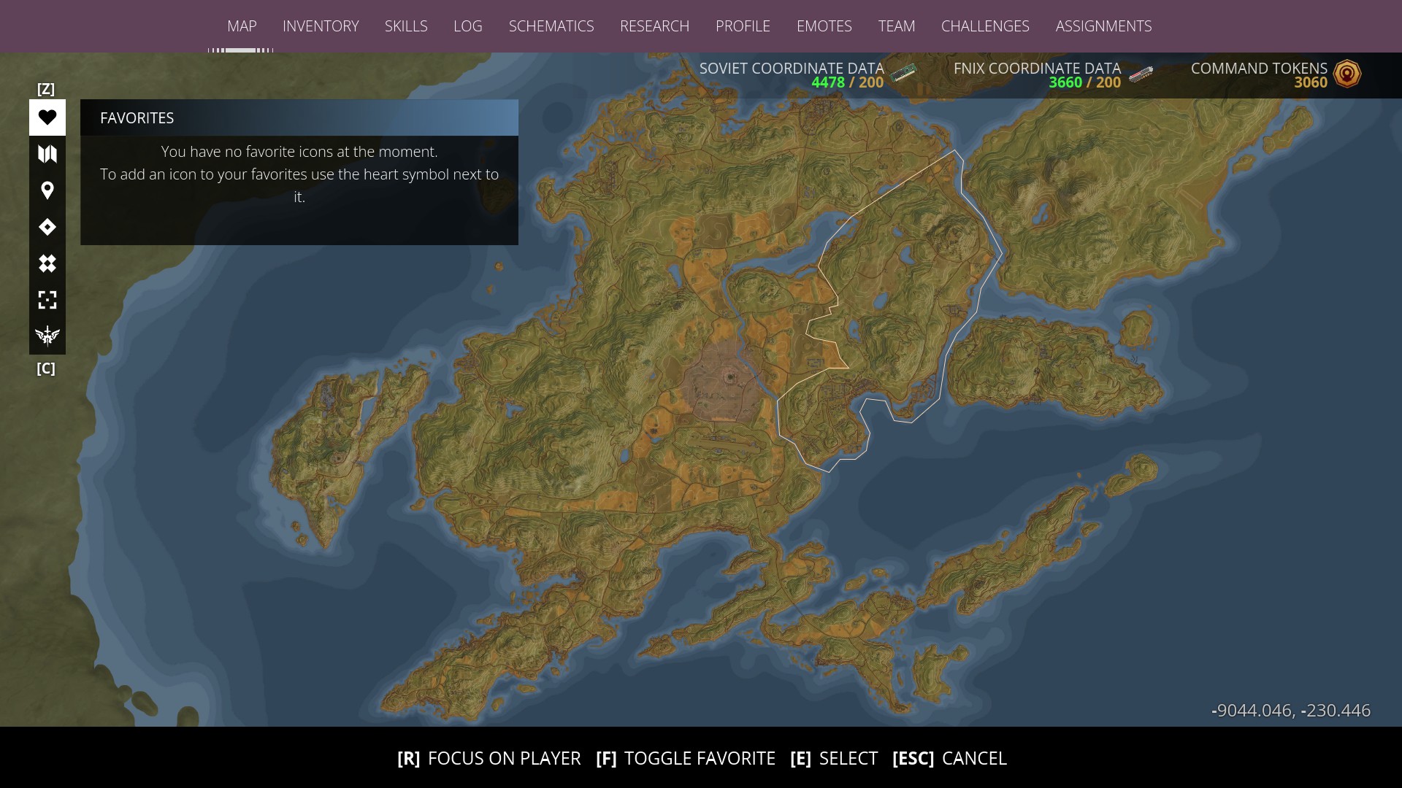
Task: Click the map coordinates readout -9044.046, -230.446
Action: pyautogui.click(x=1291, y=711)
